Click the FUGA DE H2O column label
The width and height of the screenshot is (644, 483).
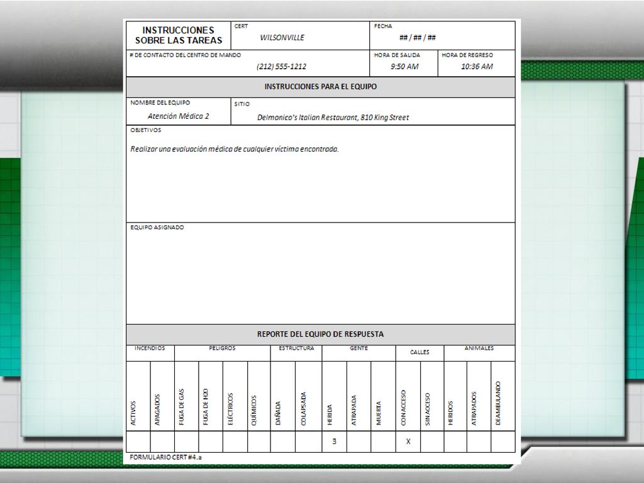tap(206, 407)
